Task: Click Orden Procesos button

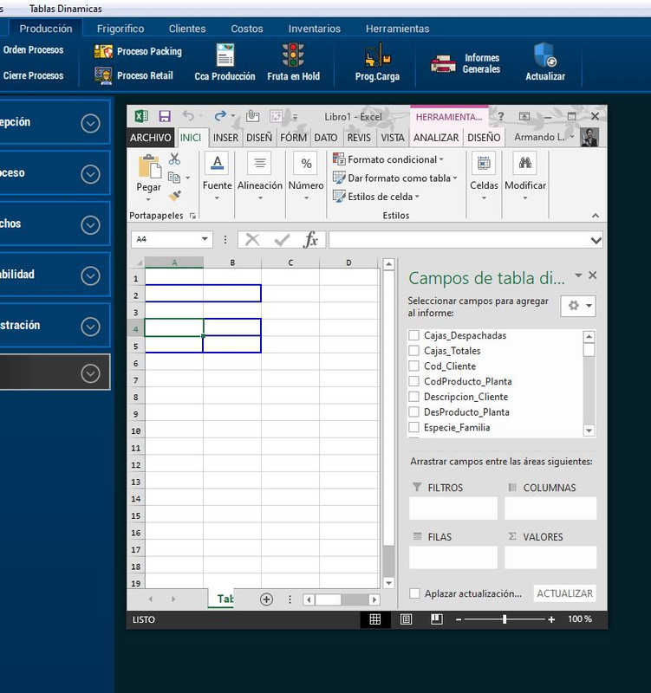Action: (33, 50)
